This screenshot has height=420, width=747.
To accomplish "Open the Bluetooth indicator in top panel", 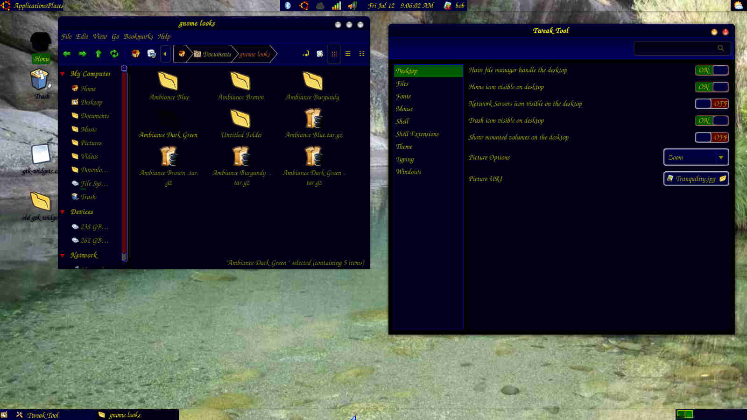I will 288,6.
